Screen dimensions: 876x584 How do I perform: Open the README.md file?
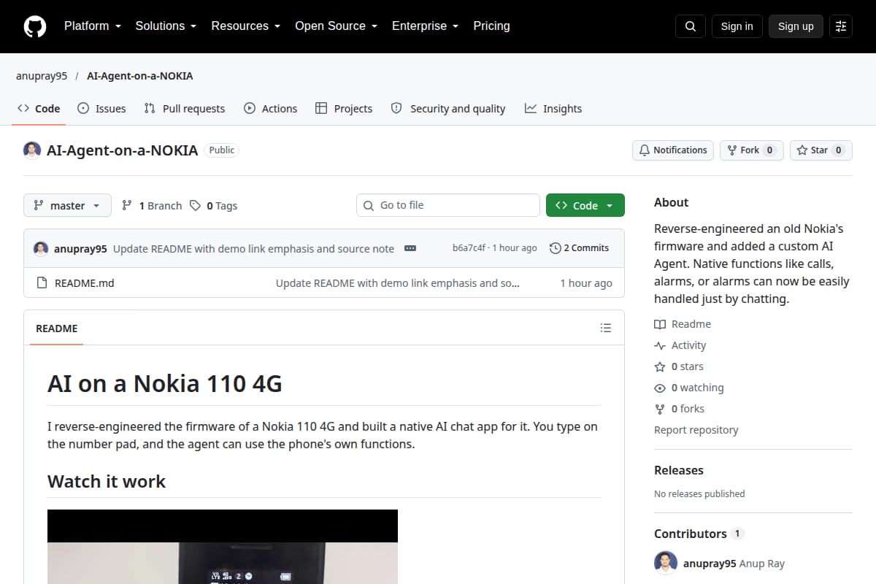pyautogui.click(x=84, y=283)
